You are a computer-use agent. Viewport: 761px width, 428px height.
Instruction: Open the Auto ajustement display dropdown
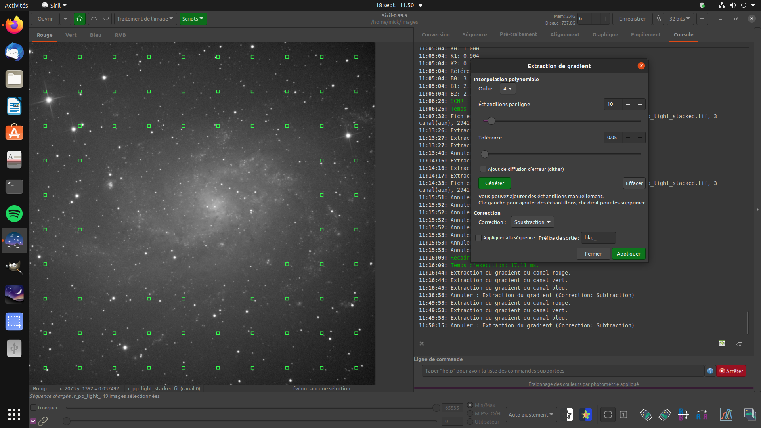[x=531, y=415]
